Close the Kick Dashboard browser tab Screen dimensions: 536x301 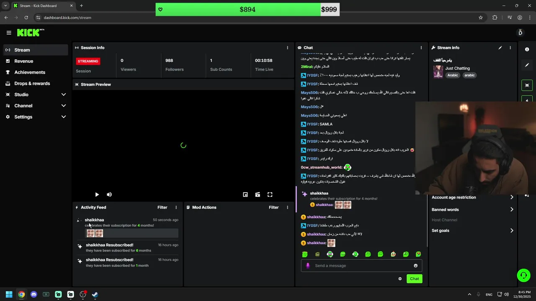[x=71, y=6]
